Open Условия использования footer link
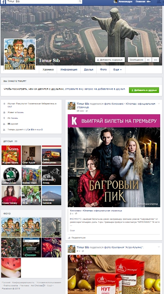The image size is (164, 294). tap(49, 283)
